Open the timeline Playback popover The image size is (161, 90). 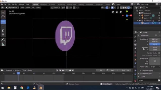pyautogui.click(x=10, y=70)
